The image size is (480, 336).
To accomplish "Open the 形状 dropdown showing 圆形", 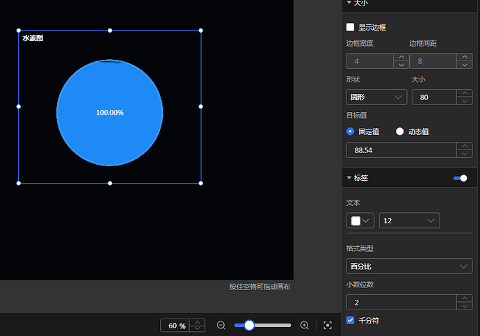I will click(376, 97).
